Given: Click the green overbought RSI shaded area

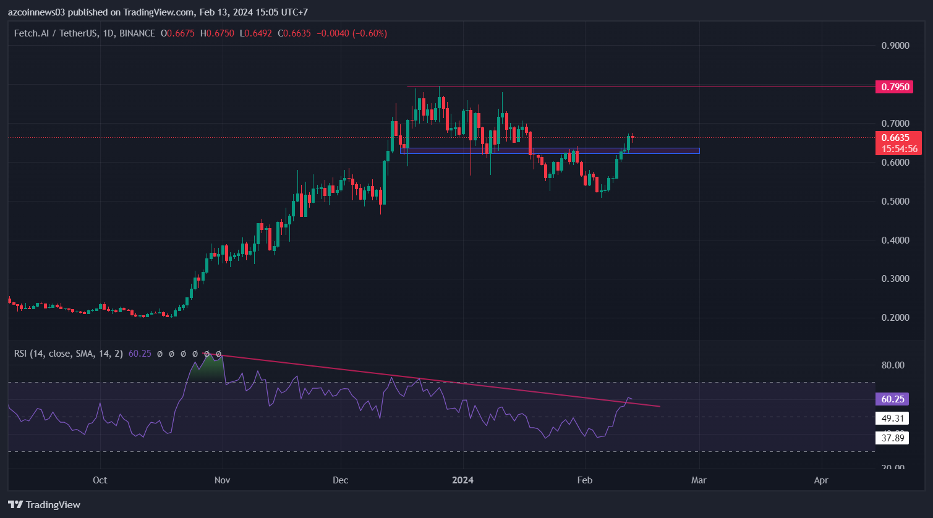Looking at the screenshot, I should coord(206,369).
